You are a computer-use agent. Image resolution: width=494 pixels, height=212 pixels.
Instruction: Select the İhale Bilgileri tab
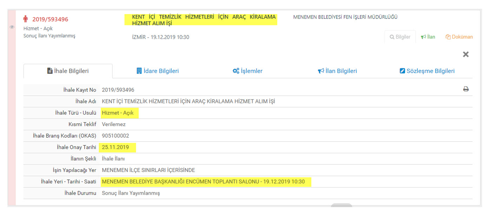click(68, 71)
